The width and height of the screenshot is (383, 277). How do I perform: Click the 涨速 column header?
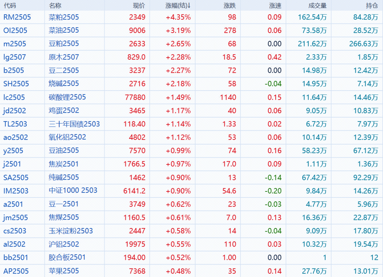tap(275, 6)
